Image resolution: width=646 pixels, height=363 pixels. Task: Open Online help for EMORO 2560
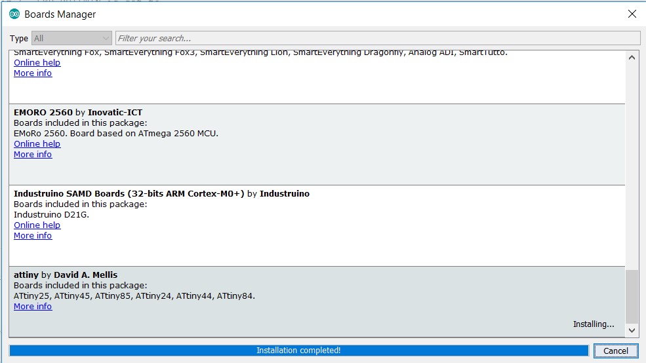pyautogui.click(x=37, y=143)
